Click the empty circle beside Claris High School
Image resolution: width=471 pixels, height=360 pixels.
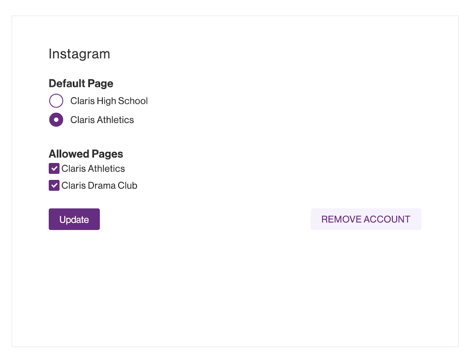[56, 100]
